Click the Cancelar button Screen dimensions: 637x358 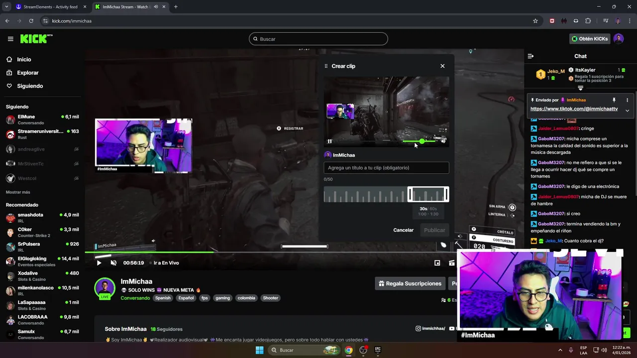[403, 230]
